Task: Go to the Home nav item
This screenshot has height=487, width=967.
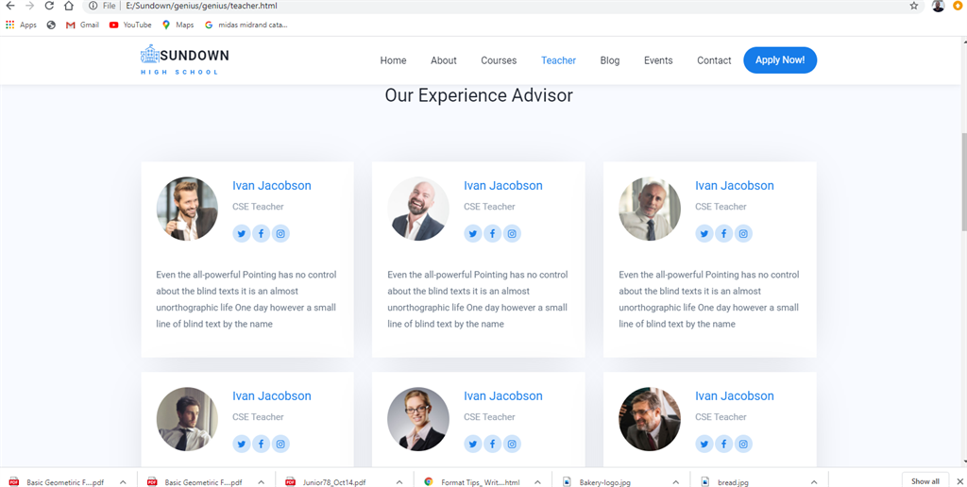Action: tap(393, 60)
